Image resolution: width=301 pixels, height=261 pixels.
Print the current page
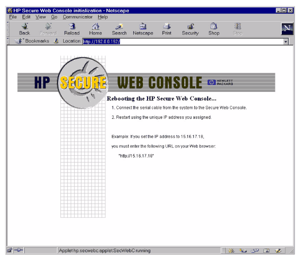click(167, 29)
